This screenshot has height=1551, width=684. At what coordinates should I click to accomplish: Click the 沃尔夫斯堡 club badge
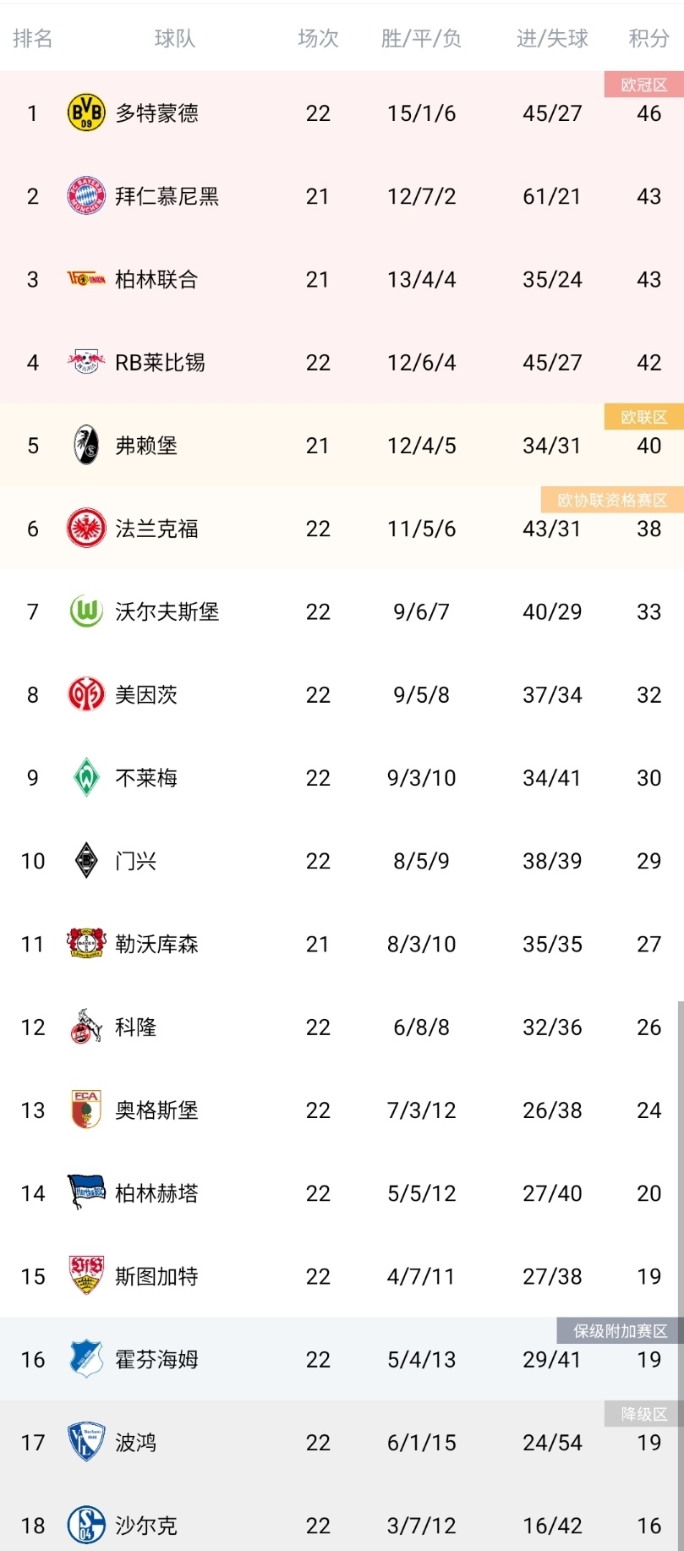click(x=85, y=611)
